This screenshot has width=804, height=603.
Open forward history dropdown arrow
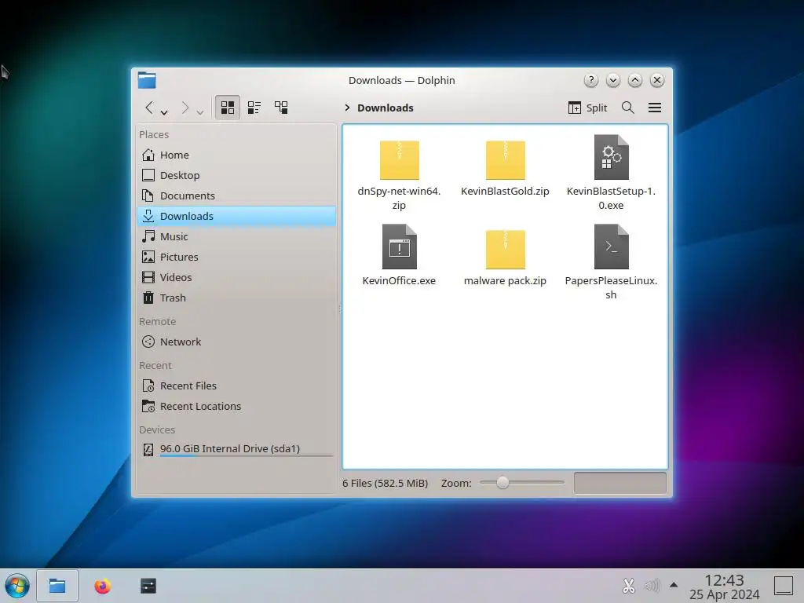pos(200,111)
